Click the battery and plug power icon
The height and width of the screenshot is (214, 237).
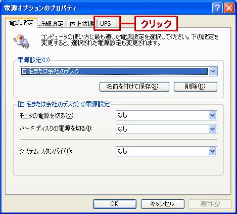click(x=21, y=41)
